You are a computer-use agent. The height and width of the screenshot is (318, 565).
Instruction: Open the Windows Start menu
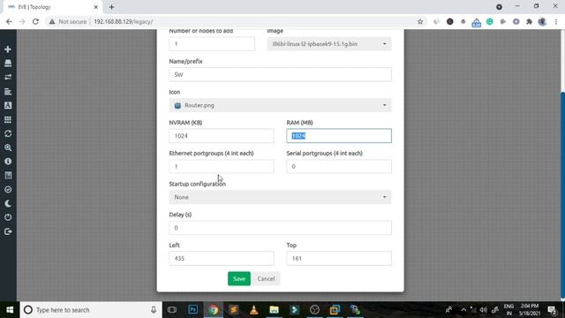point(10,310)
